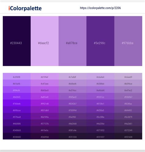Choose the #251334 darkest middle cell

pyautogui.click(x=72, y=136)
